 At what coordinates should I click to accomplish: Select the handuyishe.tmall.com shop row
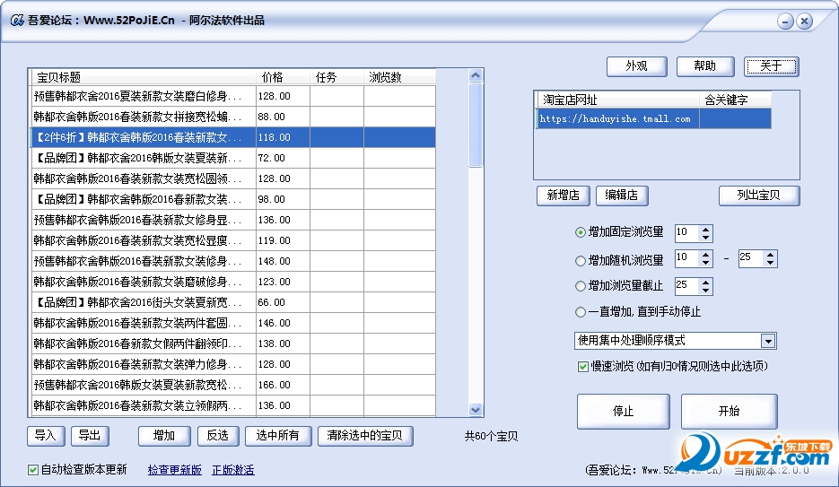coord(654,118)
